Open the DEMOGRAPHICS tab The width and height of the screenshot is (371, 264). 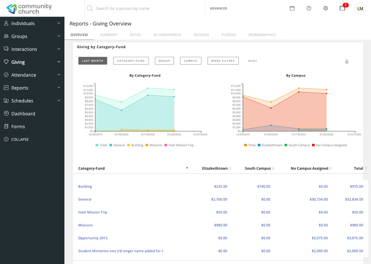(x=262, y=34)
